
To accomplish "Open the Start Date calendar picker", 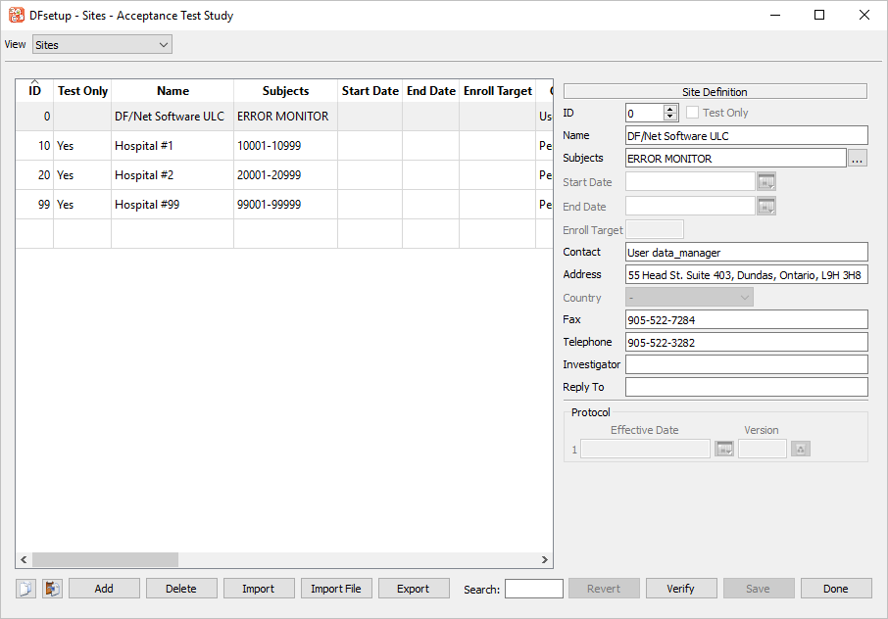I will [x=765, y=181].
